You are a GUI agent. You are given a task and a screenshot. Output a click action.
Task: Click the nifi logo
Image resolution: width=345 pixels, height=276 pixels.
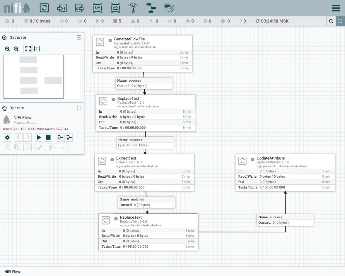17,8
